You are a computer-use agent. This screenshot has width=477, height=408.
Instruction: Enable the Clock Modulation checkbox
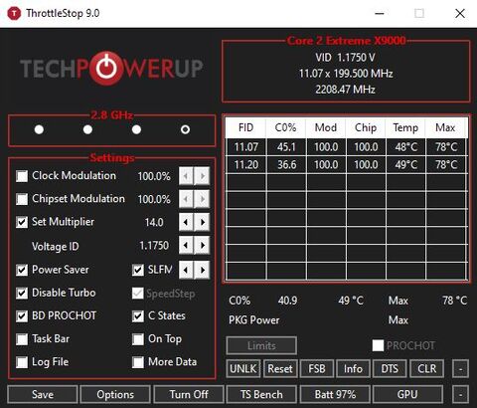[22, 176]
